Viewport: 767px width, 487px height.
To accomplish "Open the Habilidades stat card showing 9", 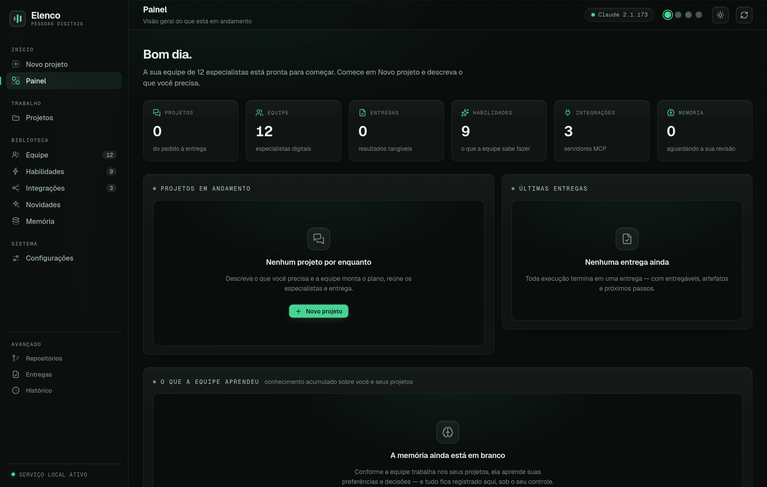I will click(499, 131).
